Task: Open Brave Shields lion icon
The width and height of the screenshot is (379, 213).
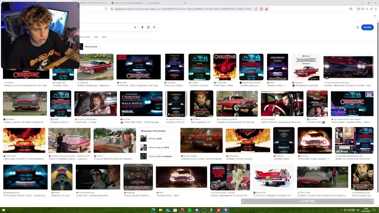Action: (261, 9)
